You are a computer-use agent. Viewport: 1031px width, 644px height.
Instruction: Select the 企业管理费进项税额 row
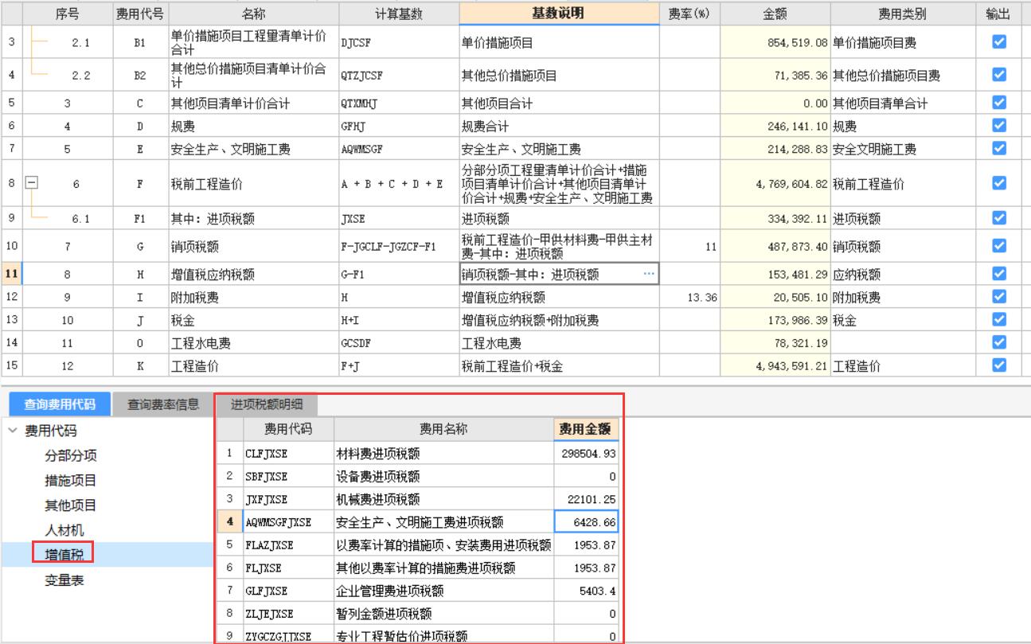point(418,591)
